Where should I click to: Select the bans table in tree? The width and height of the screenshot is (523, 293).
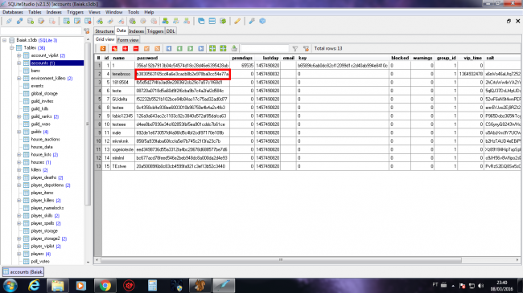[x=35, y=71]
